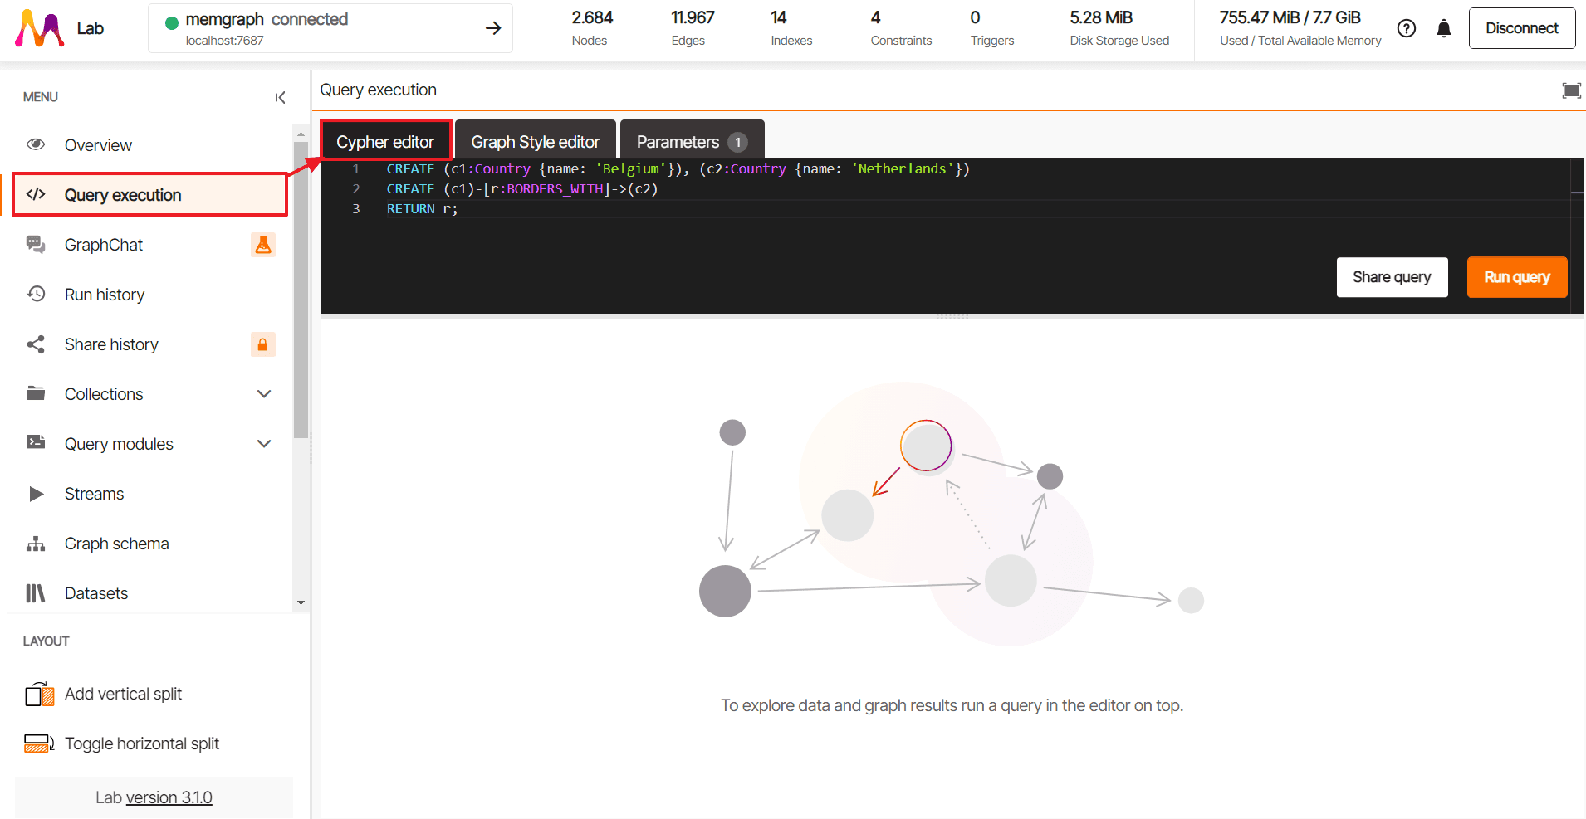Expand the Collections menu section
This screenshot has width=1586, height=819.
[x=264, y=394]
